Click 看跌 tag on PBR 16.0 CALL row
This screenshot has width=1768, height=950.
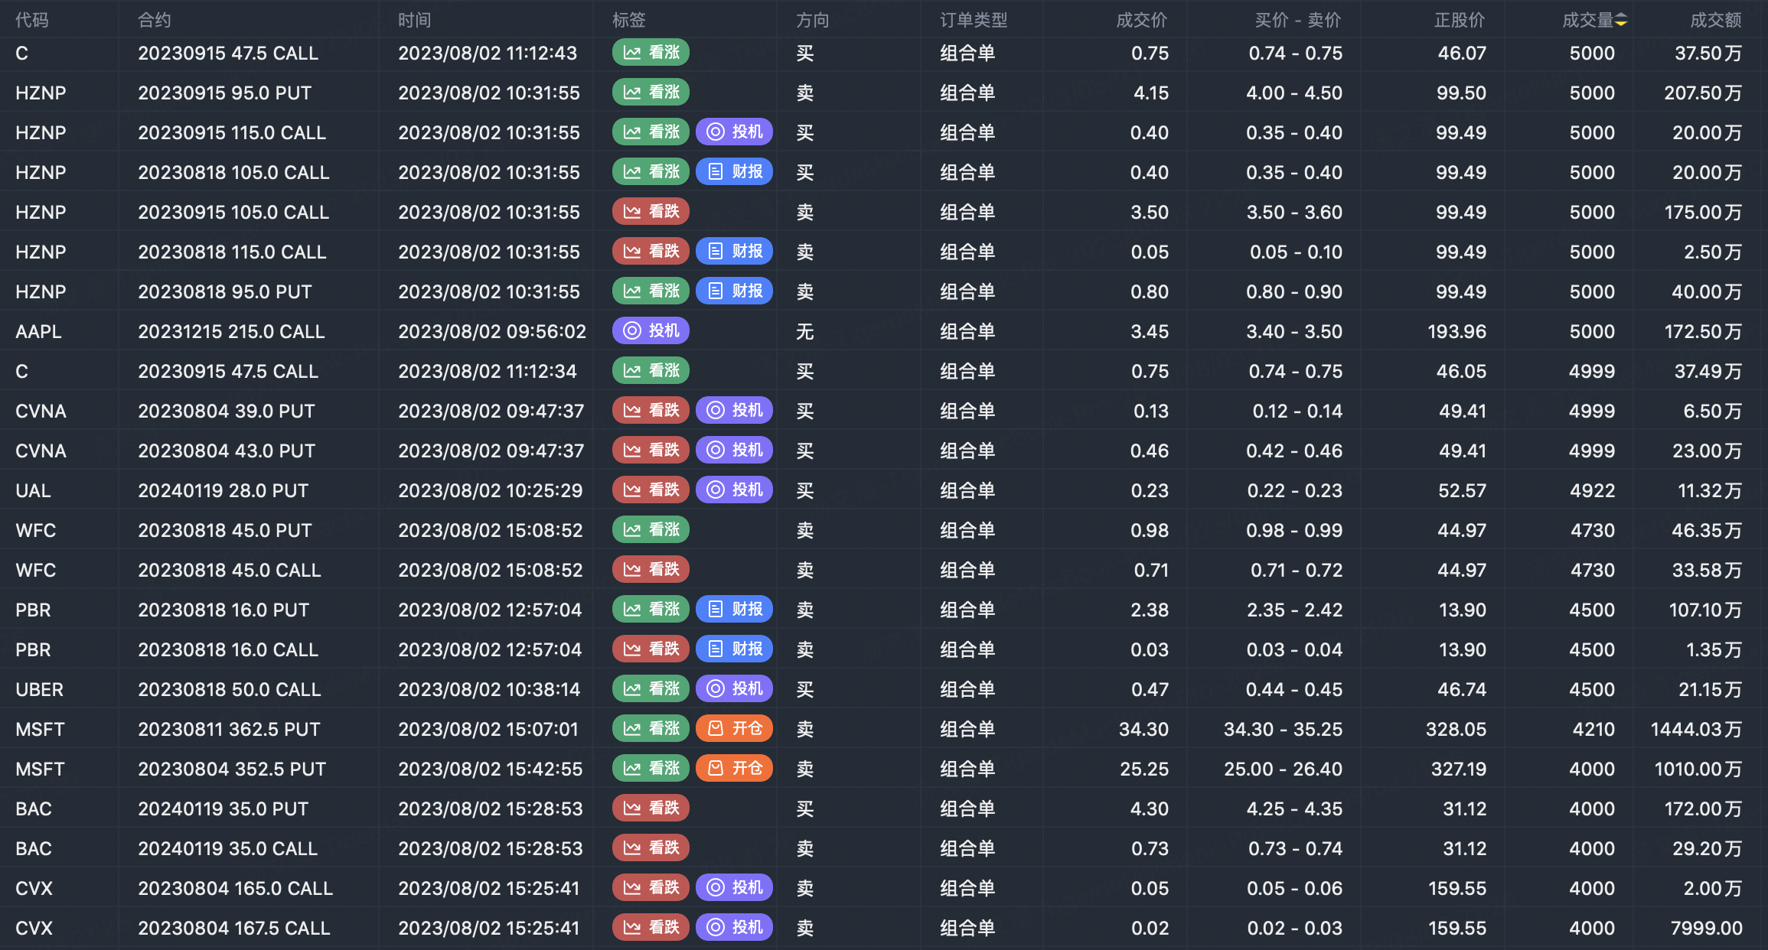(651, 649)
